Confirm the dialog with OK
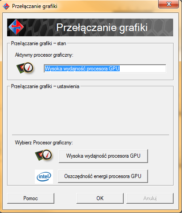Image resolution: width=182 pixels, height=213 pixels. 100,198
